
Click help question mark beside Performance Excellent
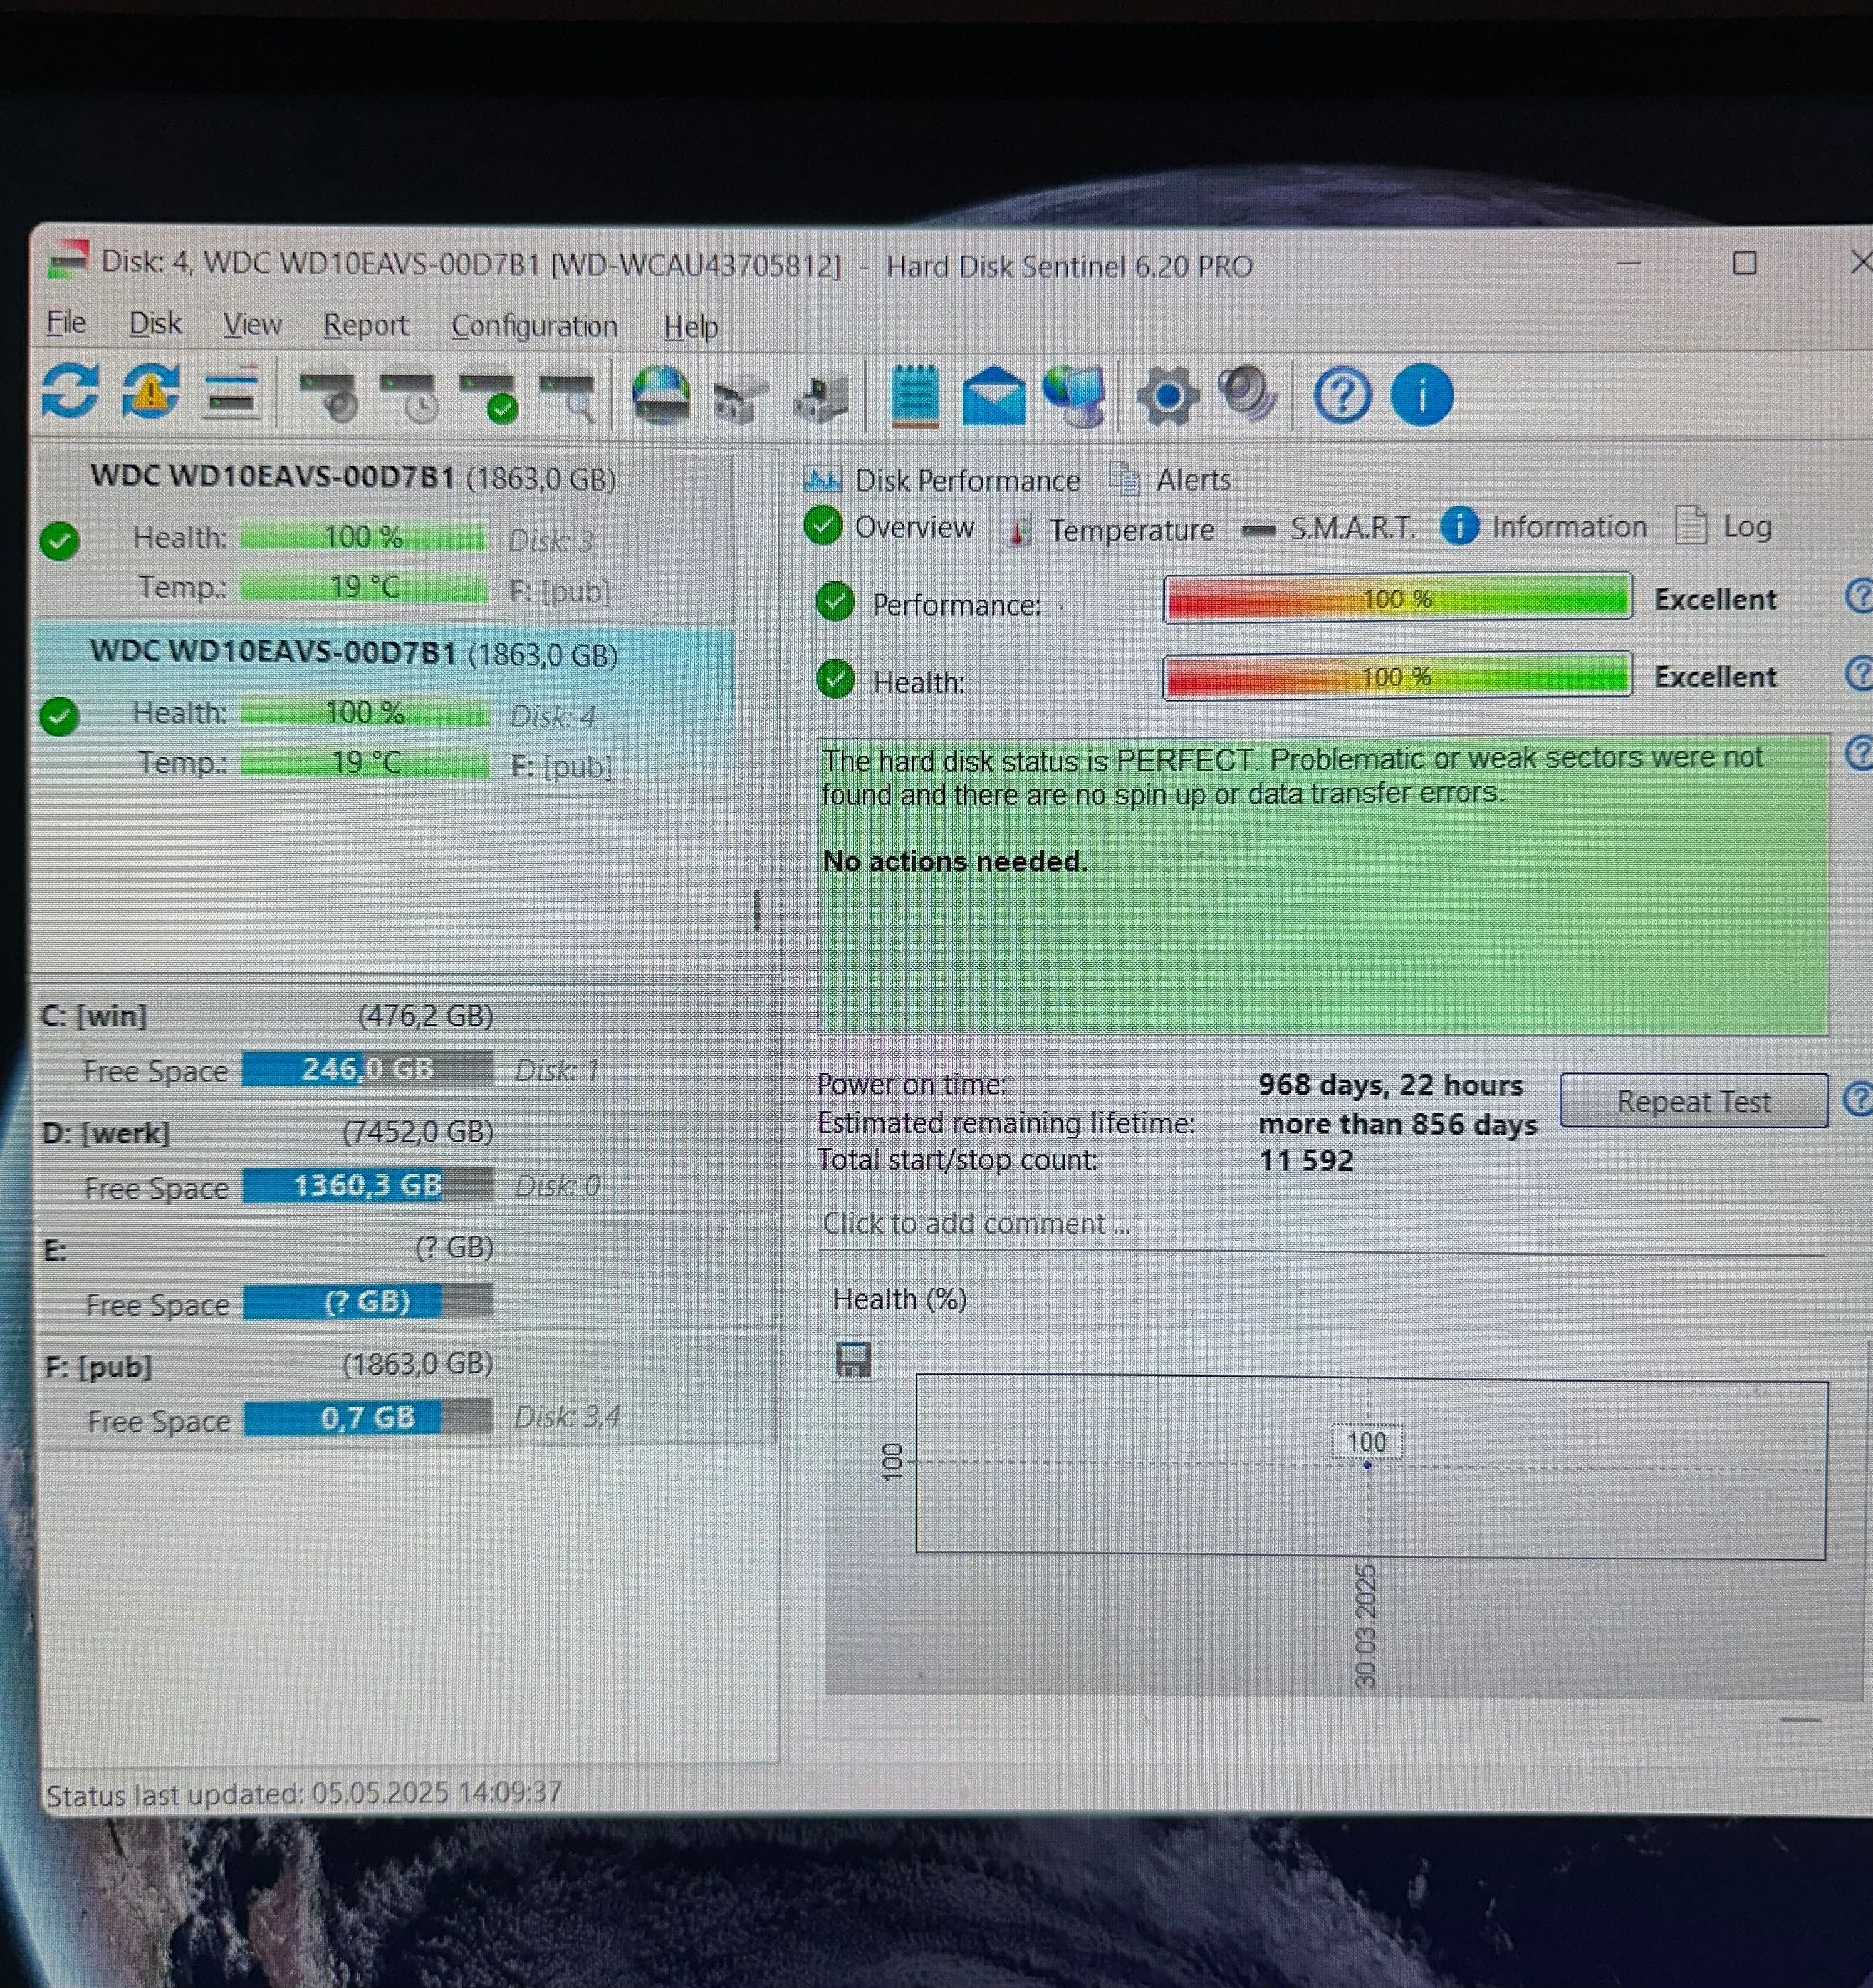1858,597
